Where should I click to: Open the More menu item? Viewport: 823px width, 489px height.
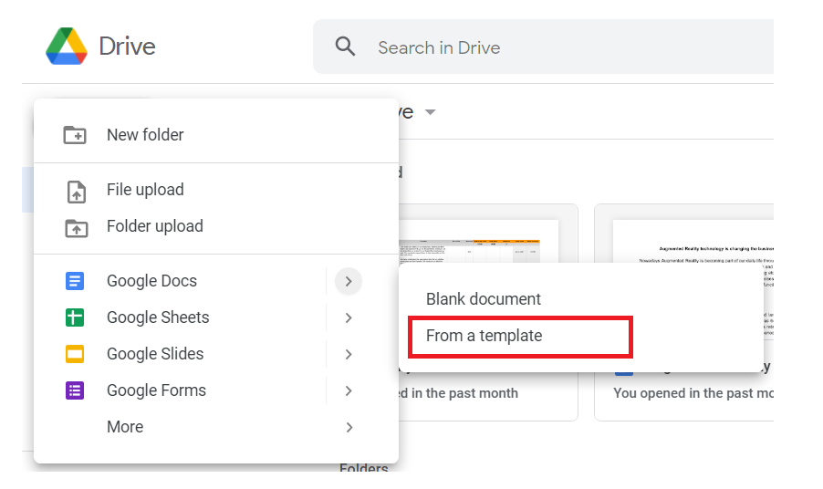216,427
